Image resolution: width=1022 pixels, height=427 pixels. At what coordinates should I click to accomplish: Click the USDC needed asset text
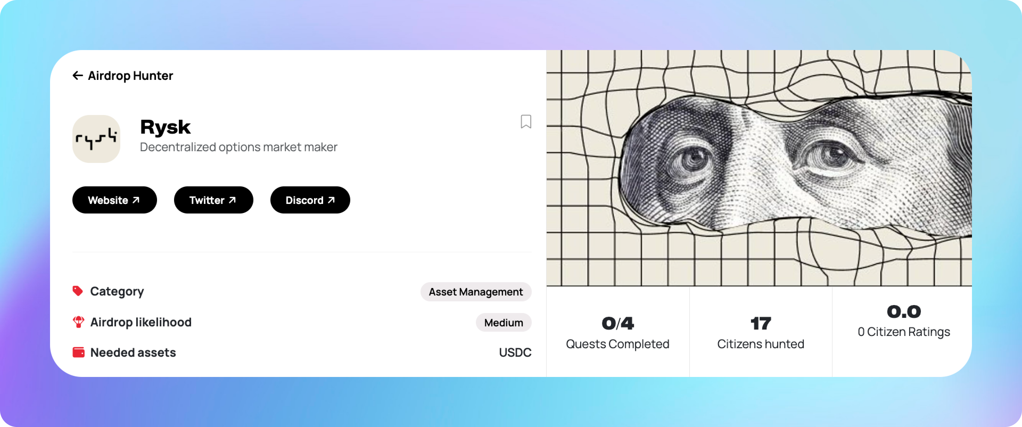(x=515, y=352)
